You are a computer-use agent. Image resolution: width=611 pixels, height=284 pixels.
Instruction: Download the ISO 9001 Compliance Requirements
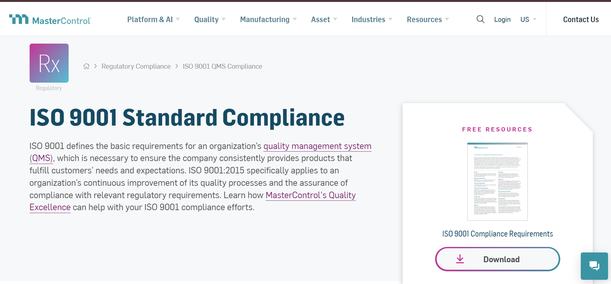498,259
